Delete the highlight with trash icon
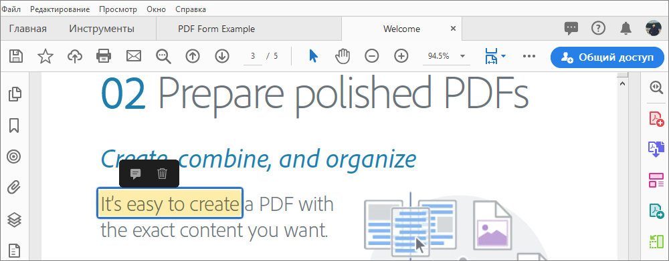669x261 pixels. point(162,174)
